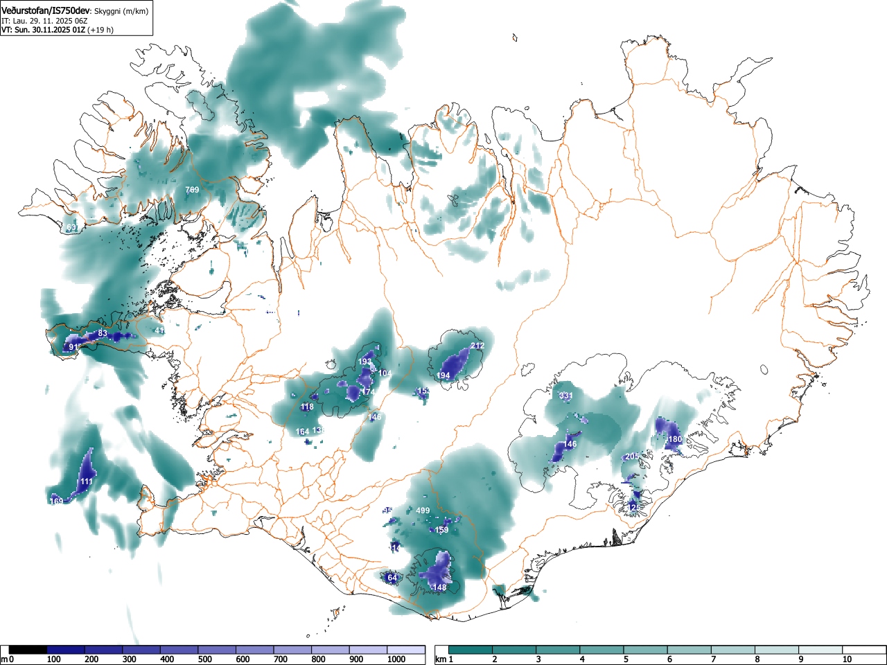
Task: Select the Skyggni (m/km) label
Action: pyautogui.click(x=121, y=11)
